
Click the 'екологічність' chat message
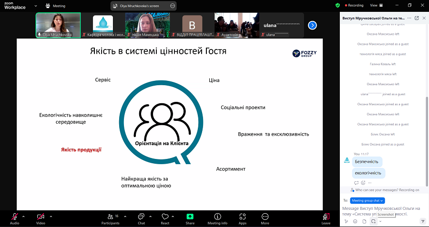pyautogui.click(x=368, y=173)
